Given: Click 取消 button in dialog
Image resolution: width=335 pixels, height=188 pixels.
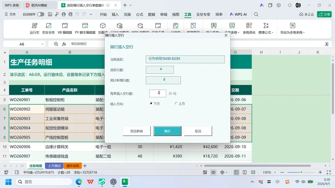Looking at the screenshot, I should coord(198,131).
